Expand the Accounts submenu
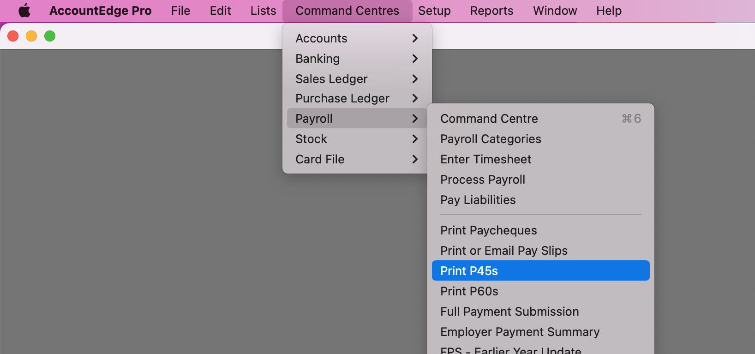 [357, 38]
